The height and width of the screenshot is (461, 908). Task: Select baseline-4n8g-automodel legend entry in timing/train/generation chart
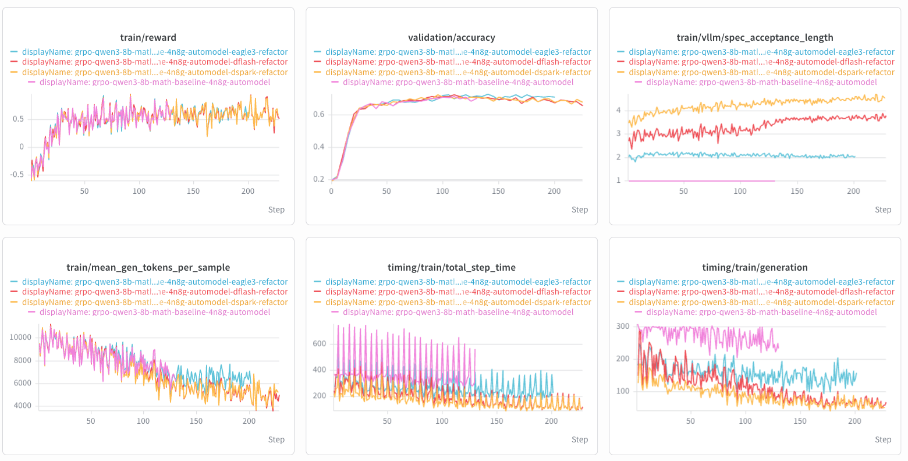click(x=755, y=312)
